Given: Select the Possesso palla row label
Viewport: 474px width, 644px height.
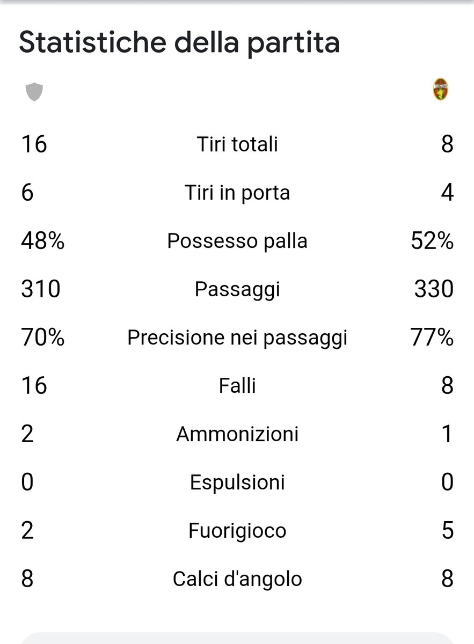Looking at the screenshot, I should (x=237, y=241).
